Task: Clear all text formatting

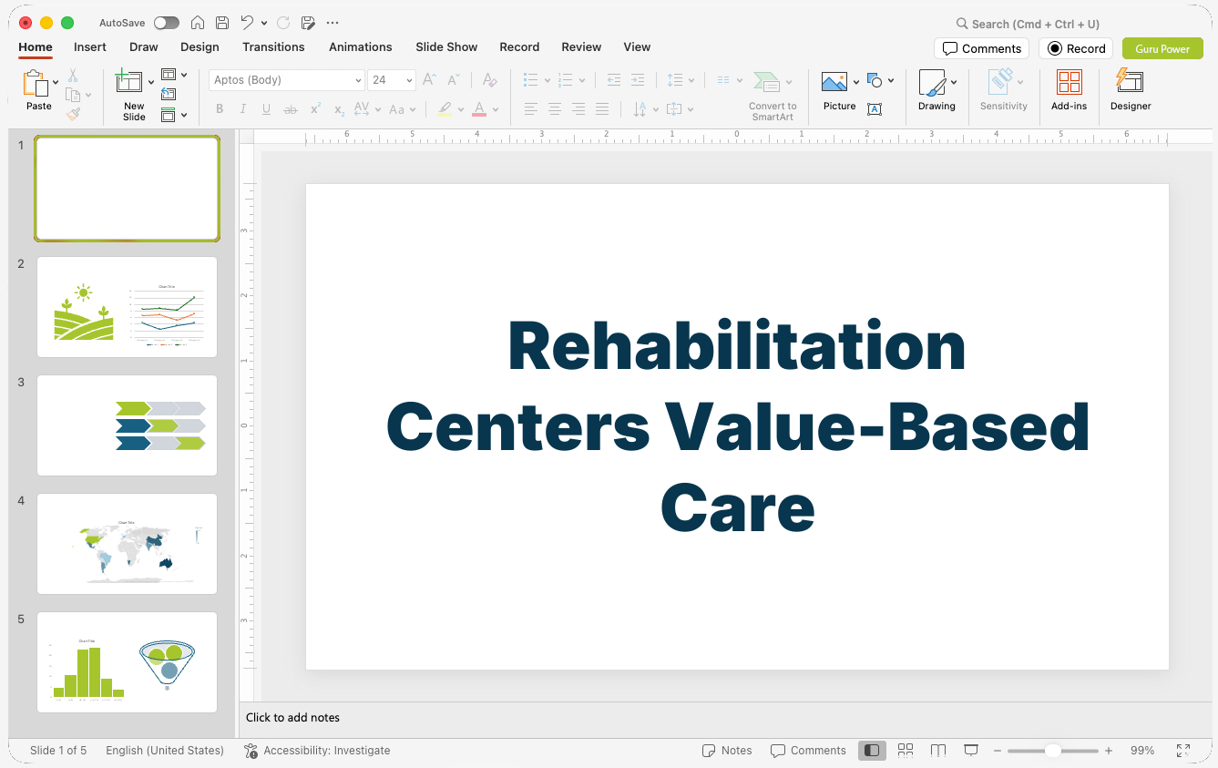Action: click(489, 80)
